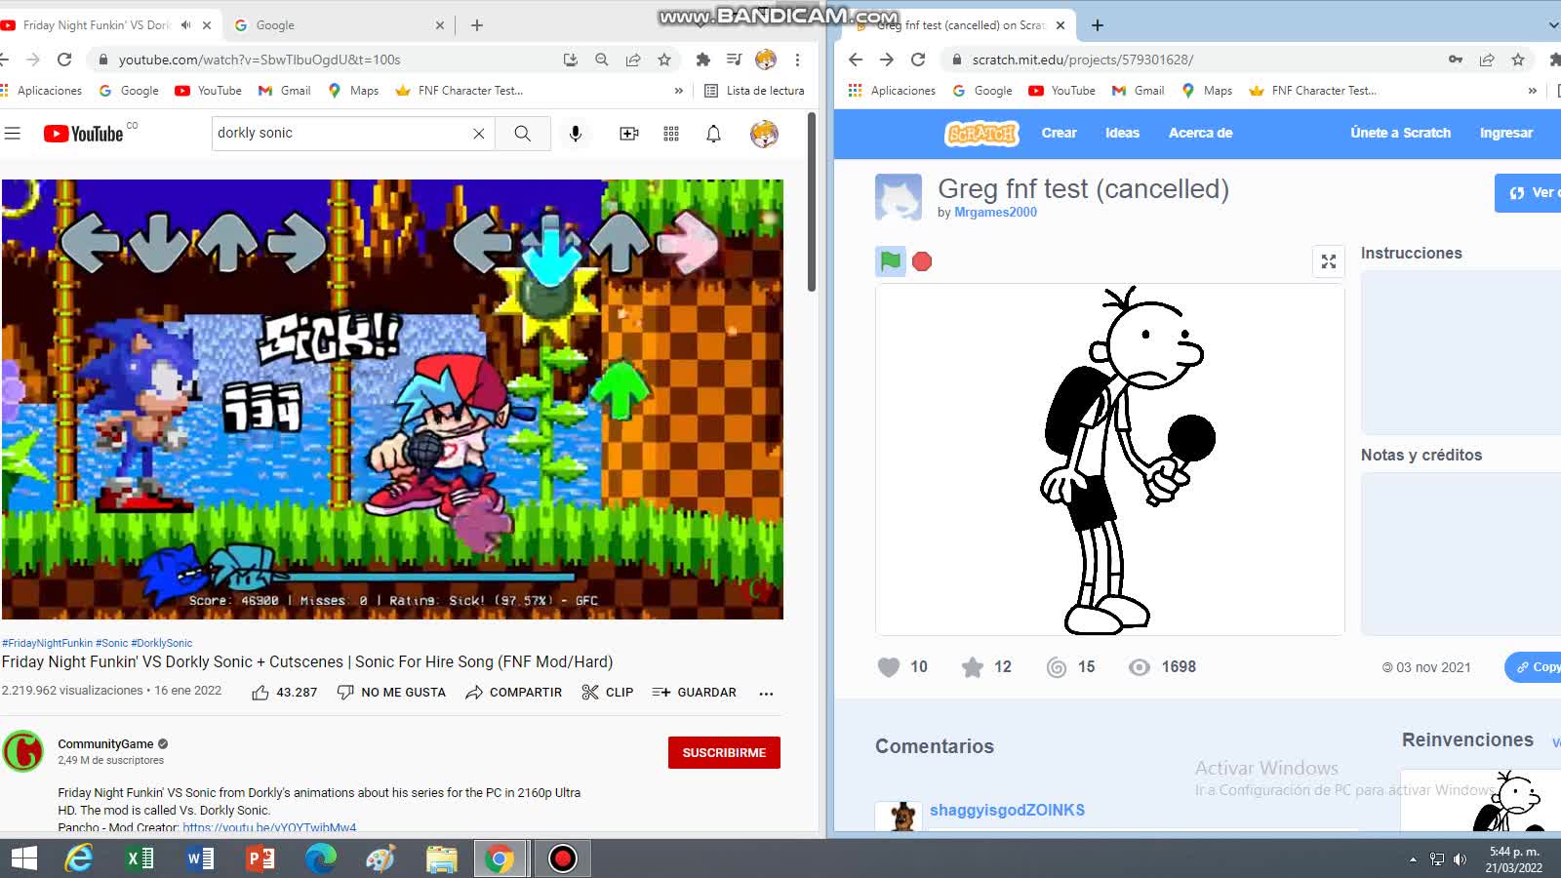This screenshot has width=1561, height=878.
Task: Start voice search with microphone icon
Action: pyautogui.click(x=576, y=134)
